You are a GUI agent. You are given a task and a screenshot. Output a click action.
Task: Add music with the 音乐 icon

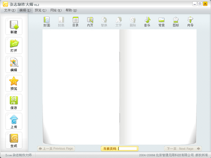click(147, 22)
